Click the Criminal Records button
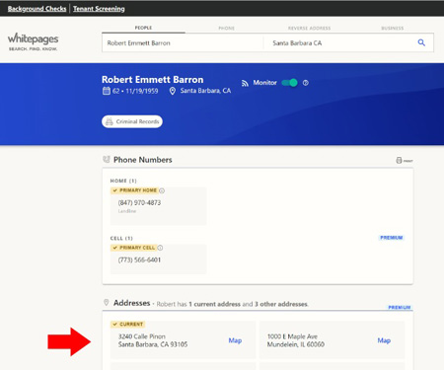Image resolution: width=444 pixels, height=370 pixels. pos(132,121)
